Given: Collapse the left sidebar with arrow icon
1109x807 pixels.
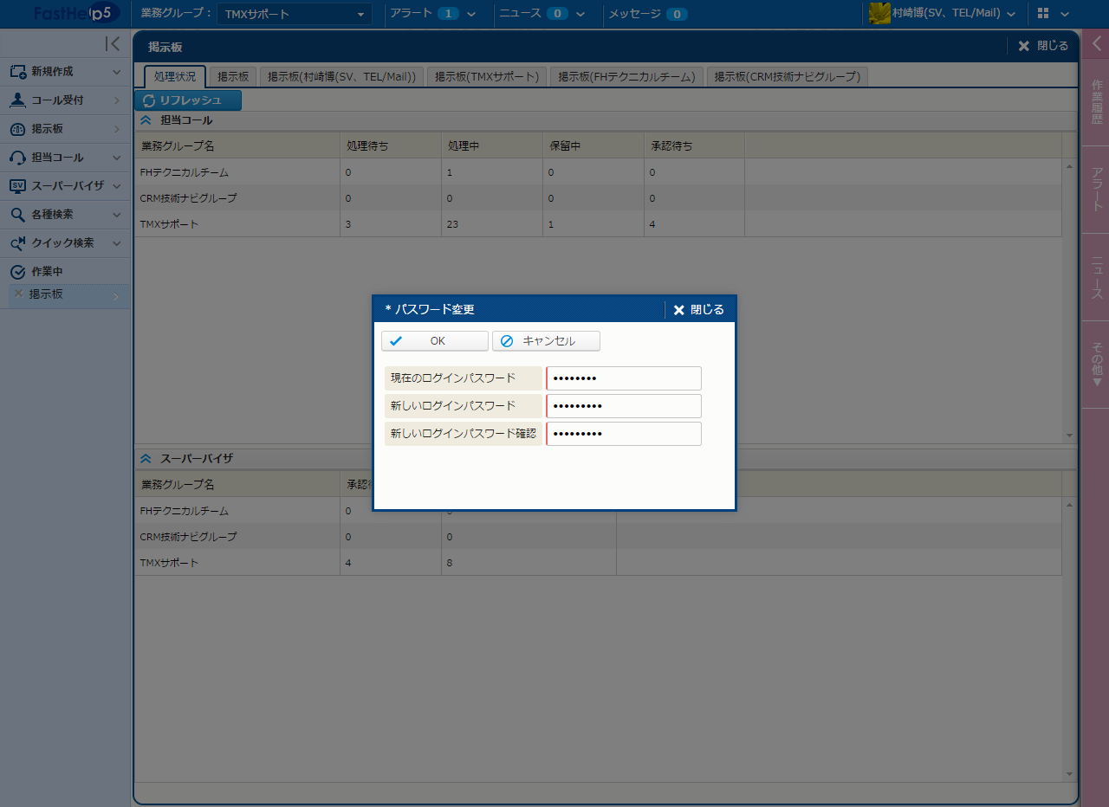Looking at the screenshot, I should coord(112,44).
